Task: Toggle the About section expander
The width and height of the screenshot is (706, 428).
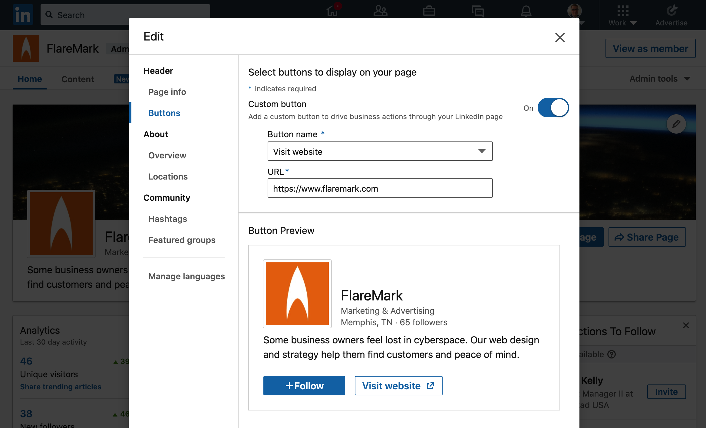Action: (155, 134)
